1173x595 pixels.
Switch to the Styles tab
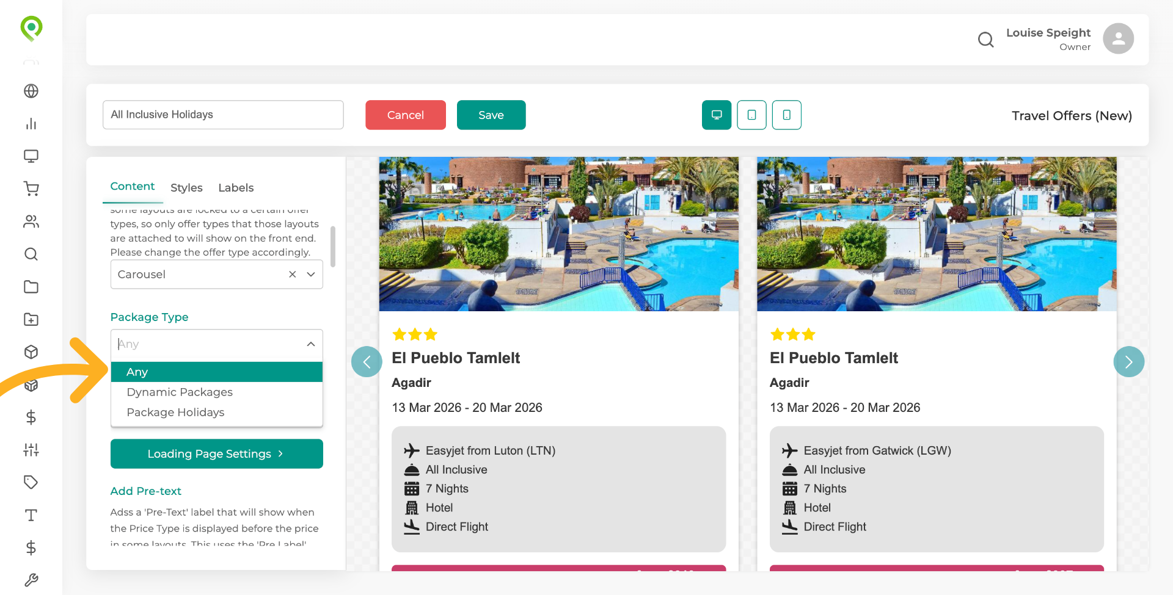pos(186,187)
